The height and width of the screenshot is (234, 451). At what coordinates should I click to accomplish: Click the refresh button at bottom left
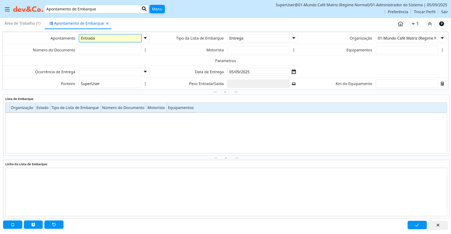pos(12,225)
